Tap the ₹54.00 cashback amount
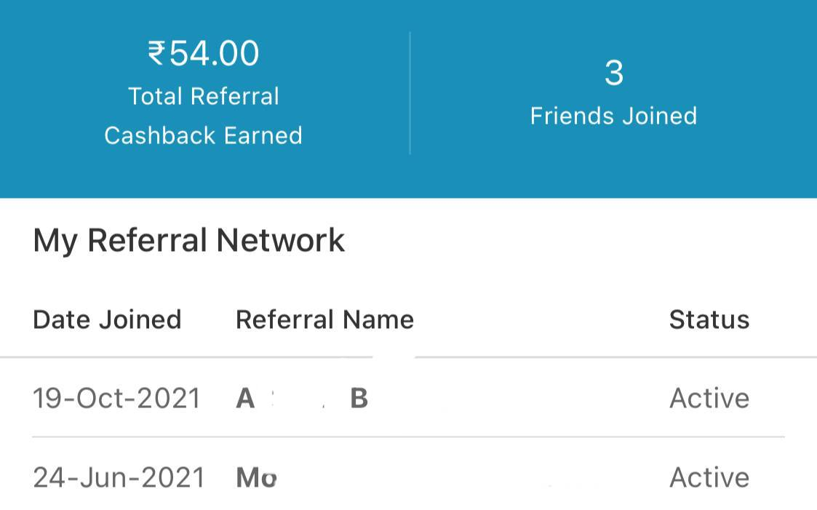Image resolution: width=817 pixels, height=510 pixels. tap(204, 54)
